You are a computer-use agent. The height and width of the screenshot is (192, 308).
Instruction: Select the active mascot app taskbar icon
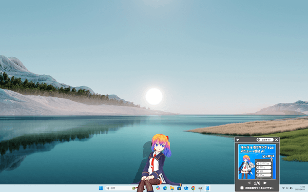[x=207, y=188]
